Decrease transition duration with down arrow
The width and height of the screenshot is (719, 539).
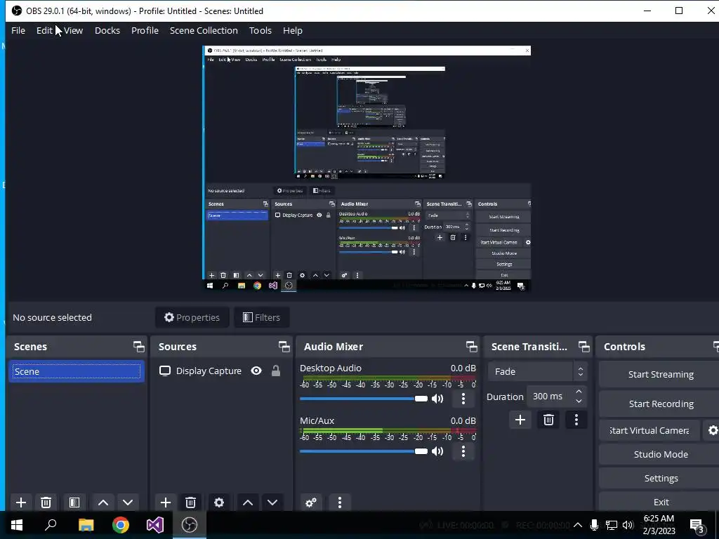tap(579, 401)
